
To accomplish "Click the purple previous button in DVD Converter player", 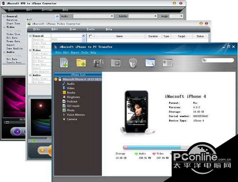I will tap(17, 131).
